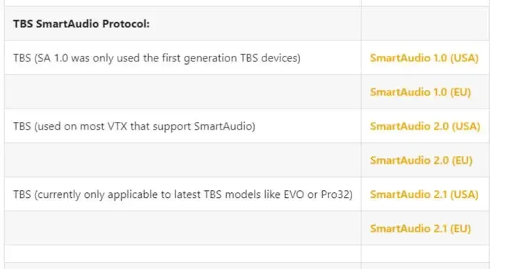Click the latest TBS models description text
Image resolution: width=508 pixels, height=269 pixels.
(183, 194)
